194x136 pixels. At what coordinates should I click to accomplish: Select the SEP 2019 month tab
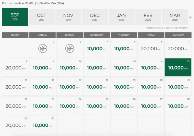[x=15, y=17]
